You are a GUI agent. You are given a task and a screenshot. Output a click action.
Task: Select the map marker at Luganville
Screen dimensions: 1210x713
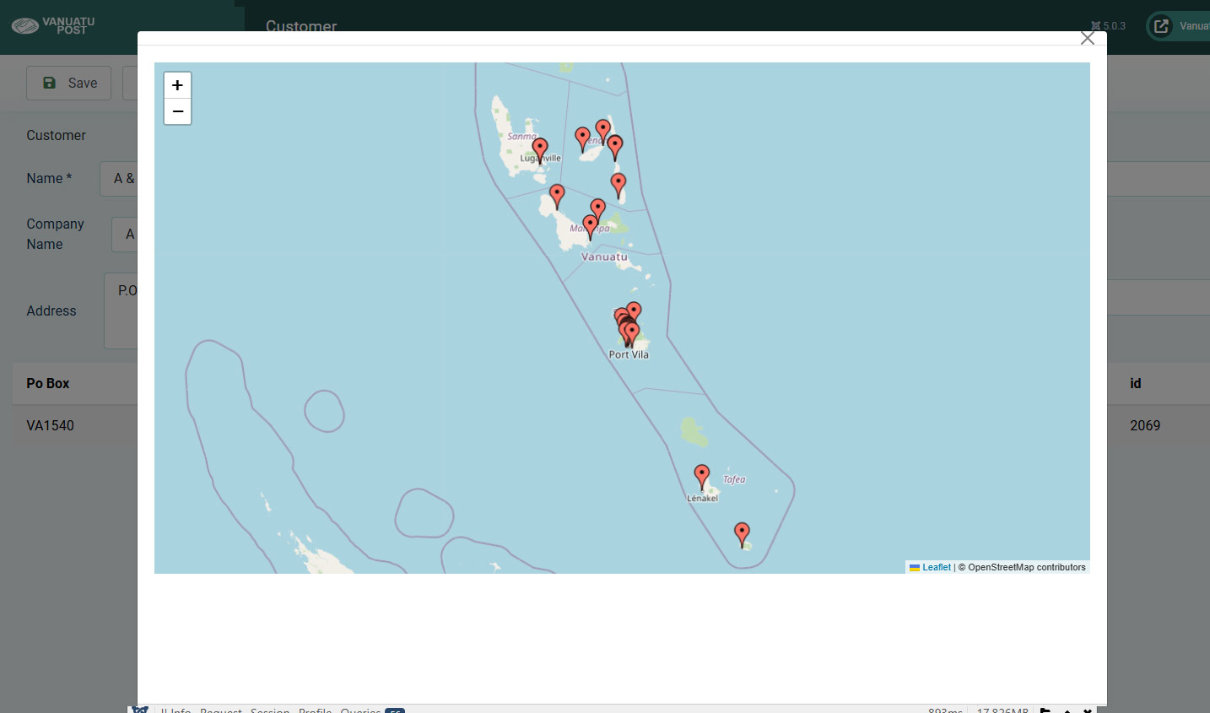[x=540, y=150]
